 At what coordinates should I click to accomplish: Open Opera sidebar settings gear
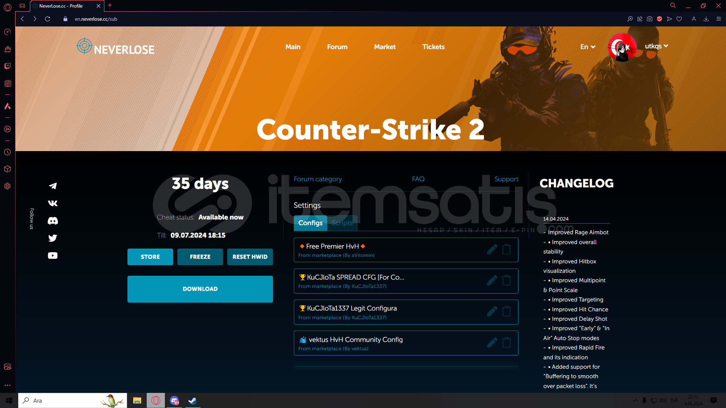(x=8, y=186)
